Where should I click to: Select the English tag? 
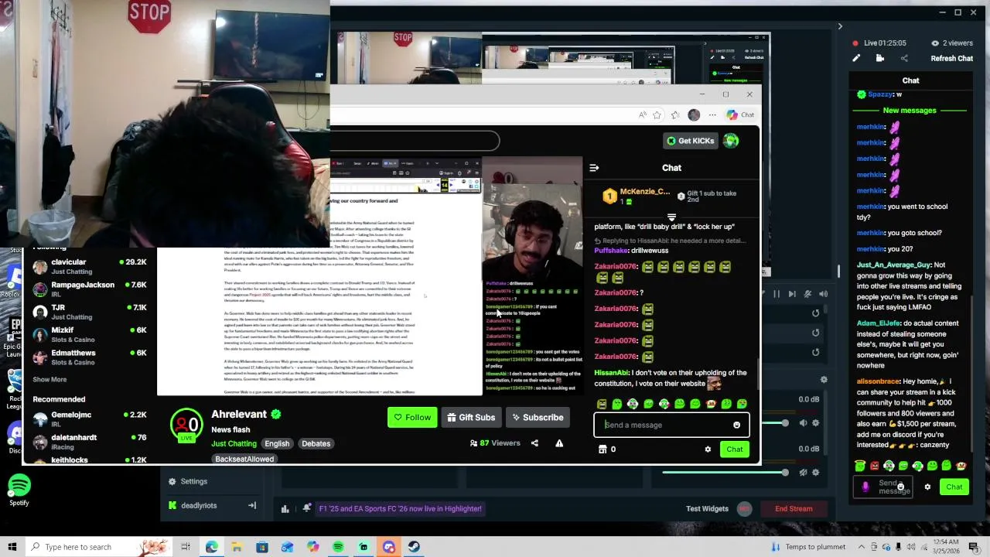(x=277, y=444)
